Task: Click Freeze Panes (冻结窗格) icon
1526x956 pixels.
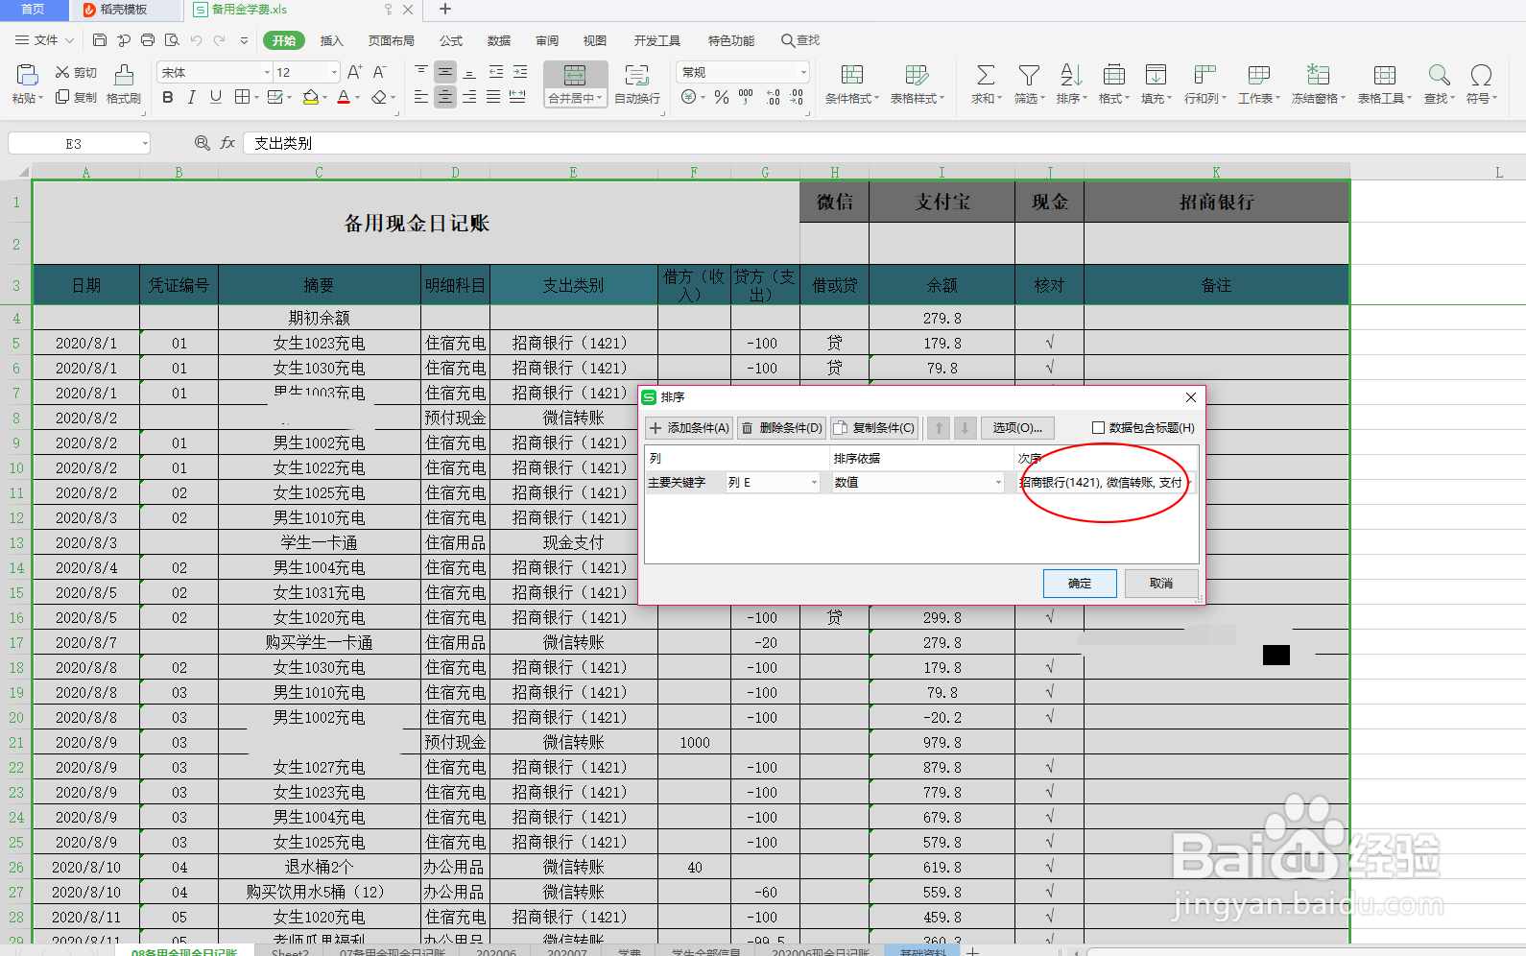Action: click(x=1318, y=76)
